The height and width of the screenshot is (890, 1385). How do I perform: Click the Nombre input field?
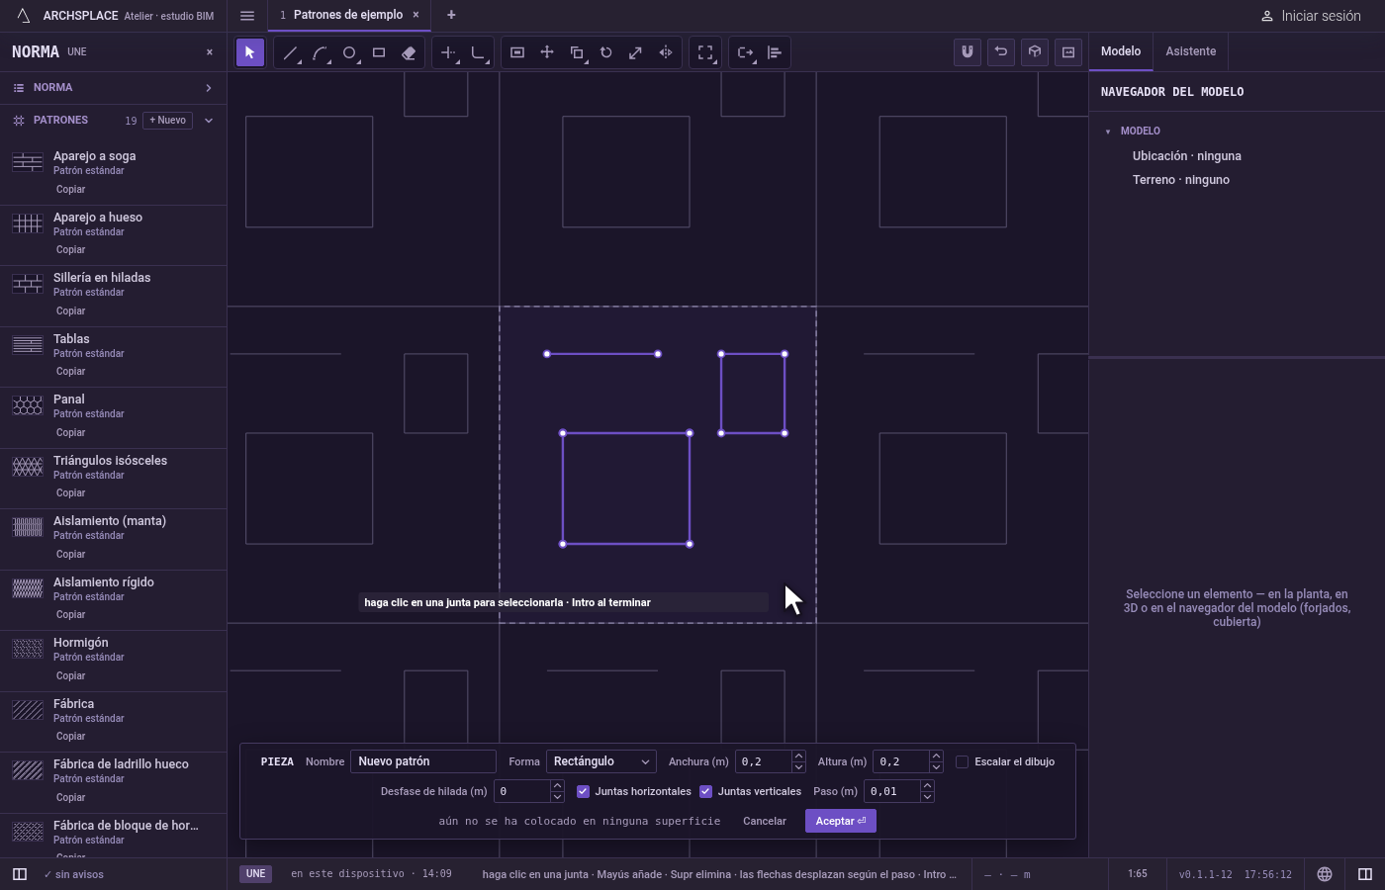click(423, 761)
